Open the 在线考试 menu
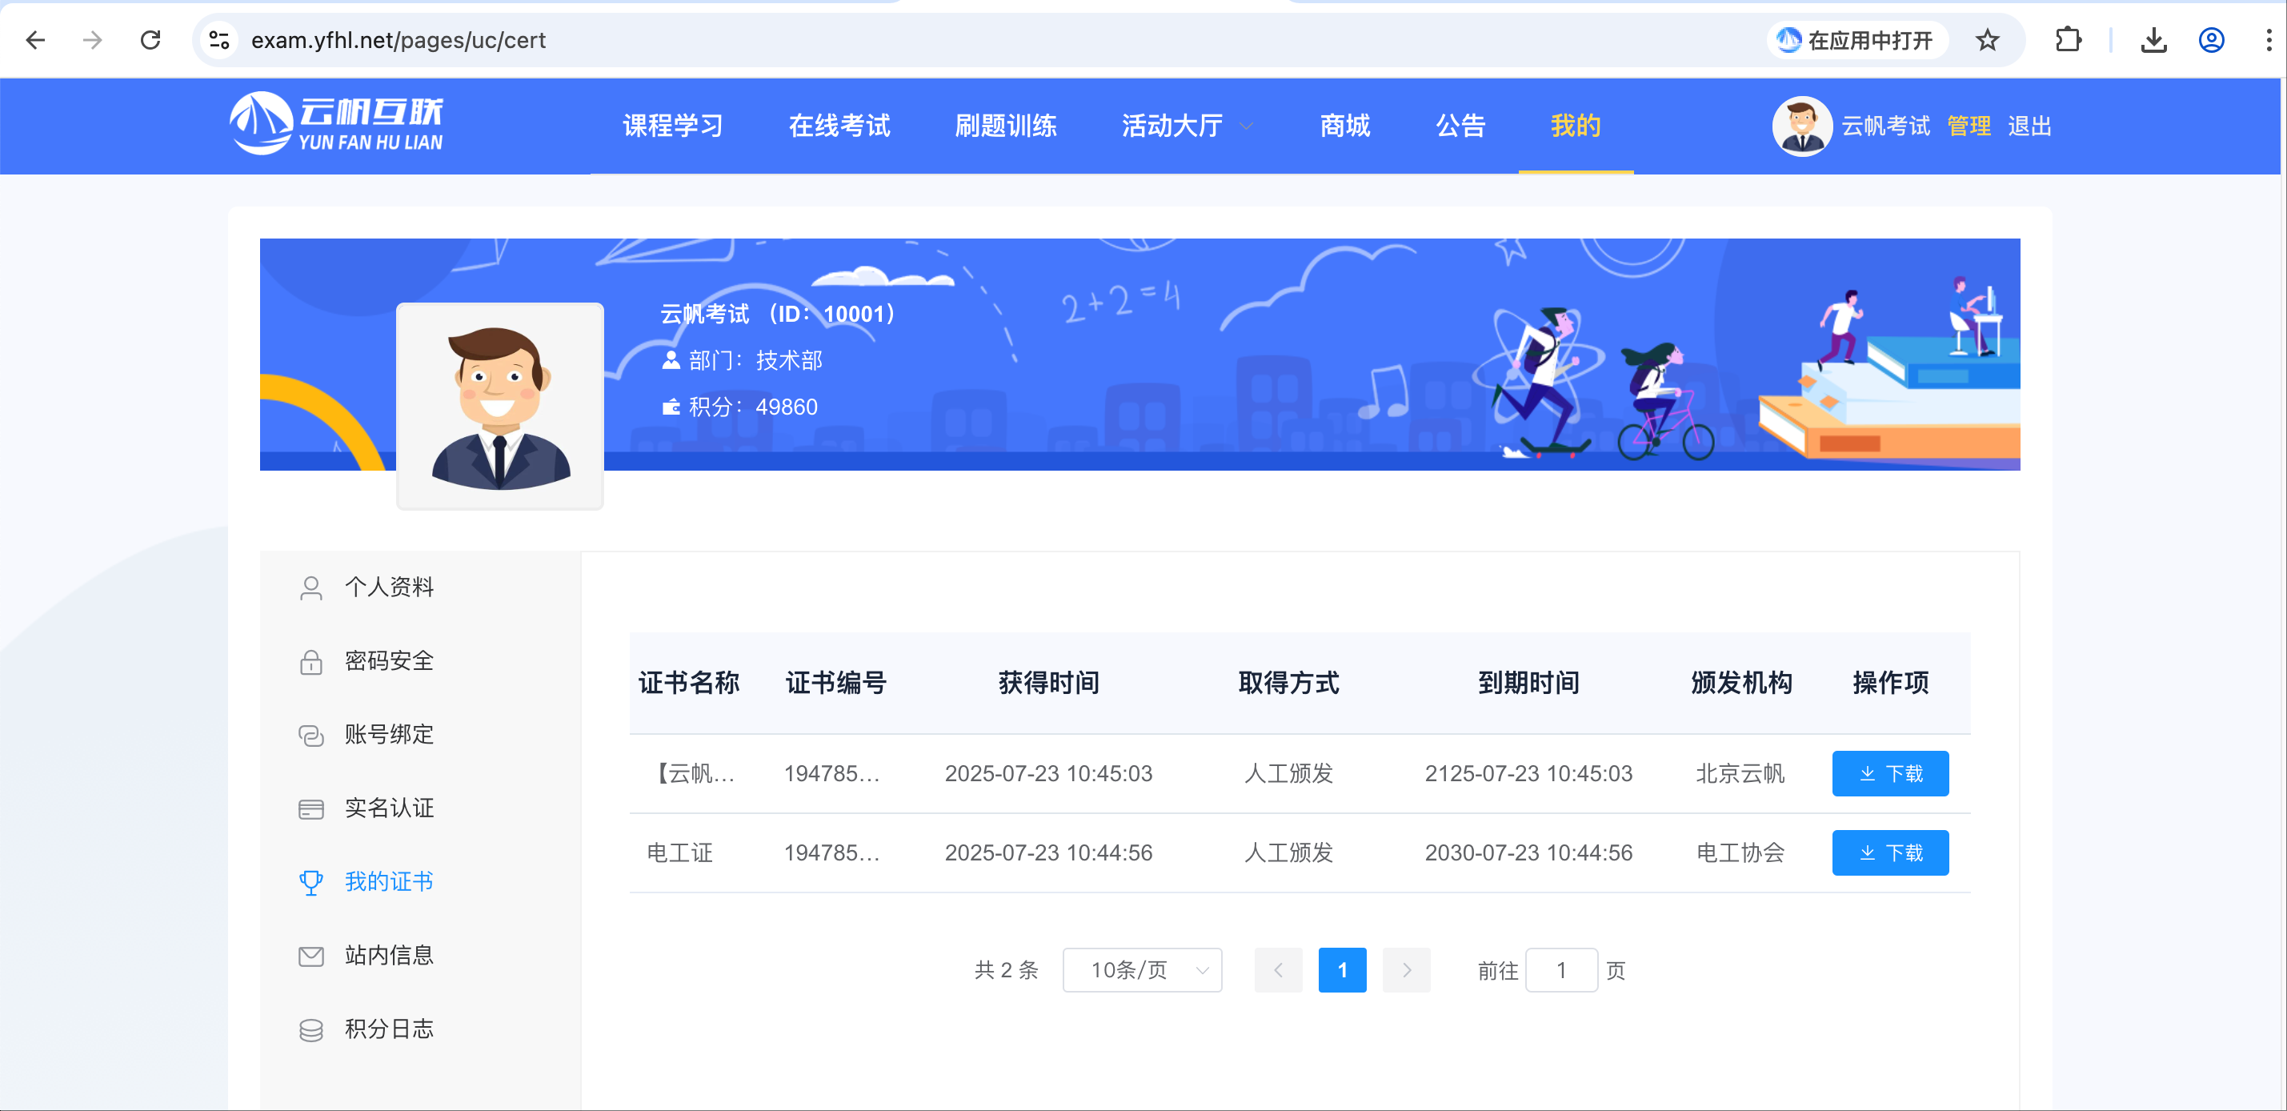2287x1111 pixels. pyautogui.click(x=839, y=126)
